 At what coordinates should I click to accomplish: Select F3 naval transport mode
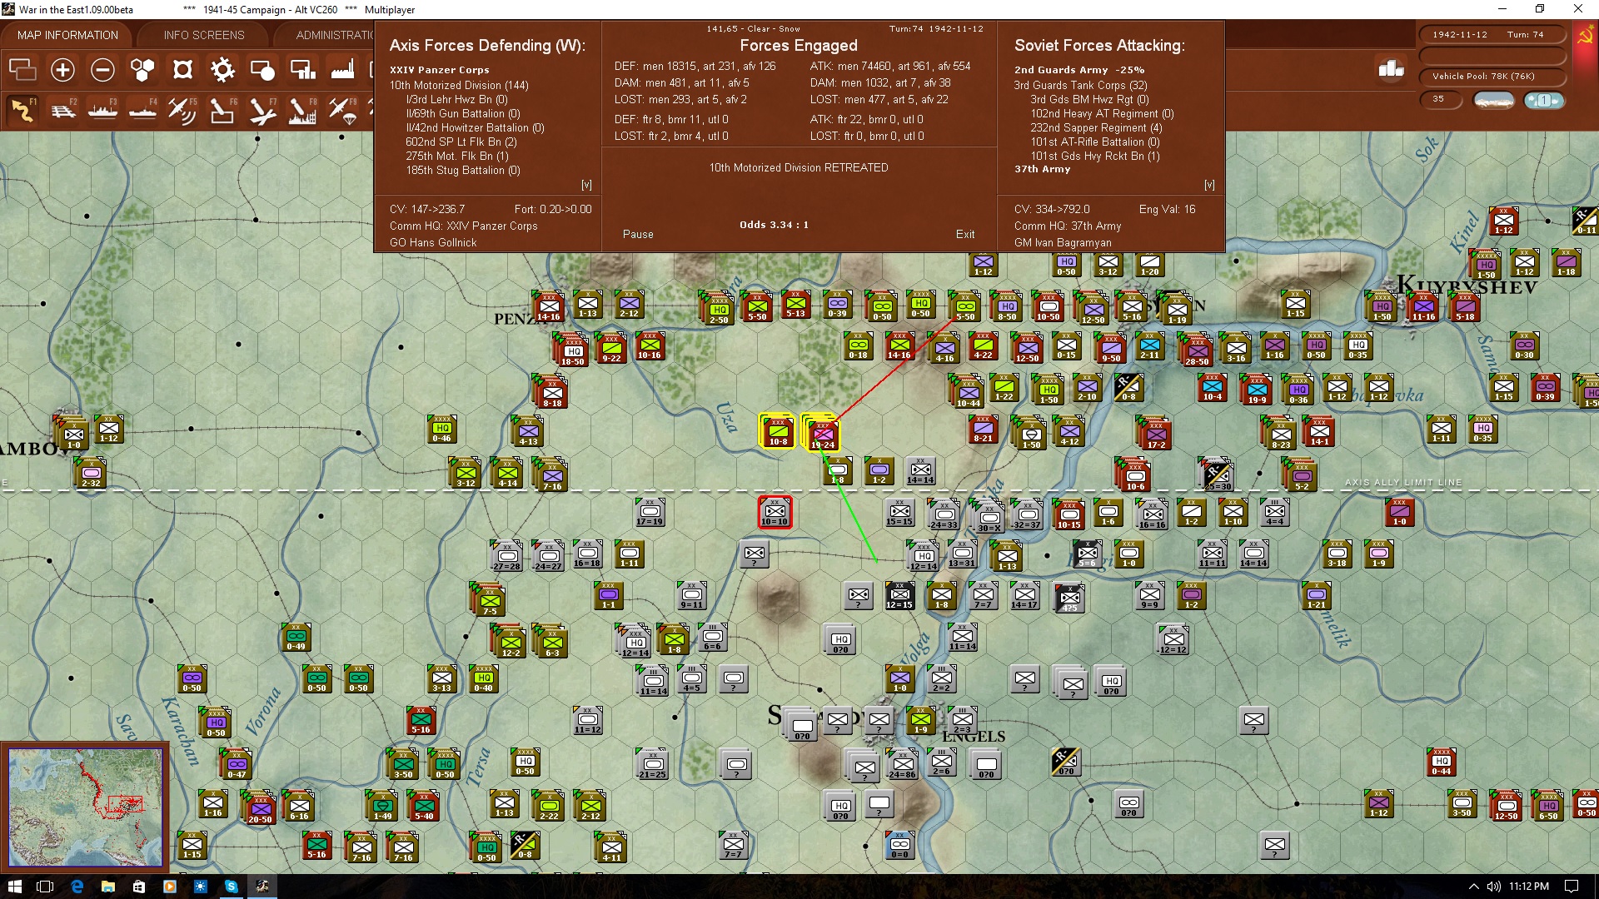coord(102,110)
